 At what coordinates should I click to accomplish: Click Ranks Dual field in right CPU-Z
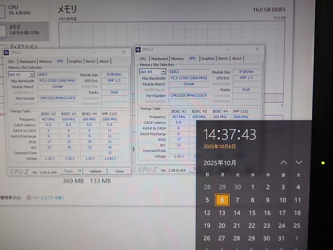pos(246,89)
